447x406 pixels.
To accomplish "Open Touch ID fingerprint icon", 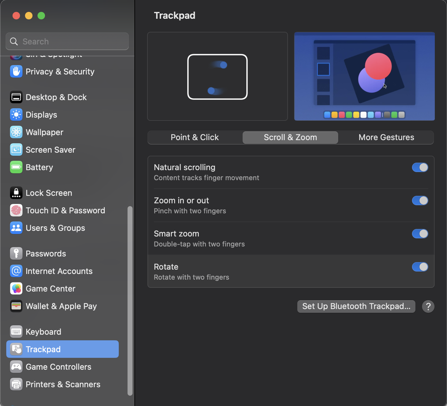I will 16,211.
